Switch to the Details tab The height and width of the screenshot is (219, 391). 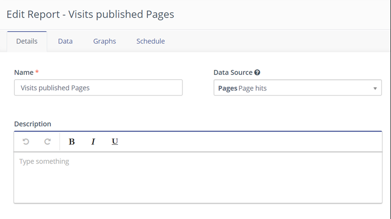pos(27,41)
